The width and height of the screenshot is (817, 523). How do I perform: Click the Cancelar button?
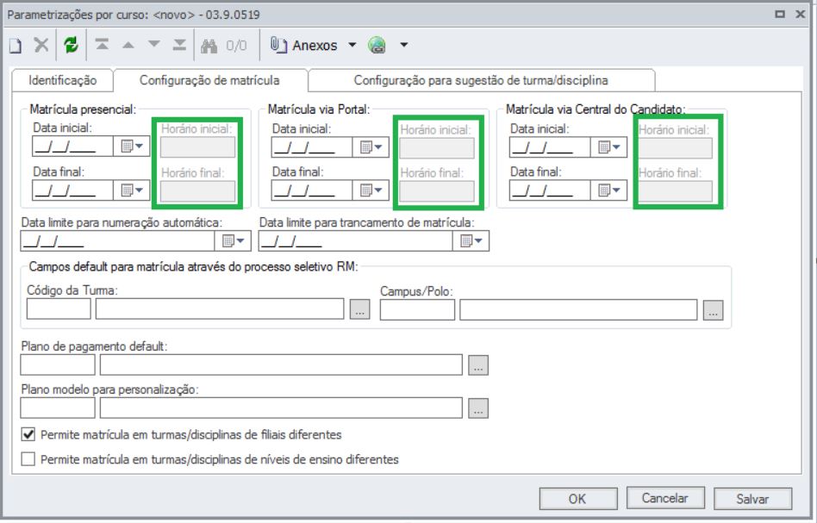[x=665, y=498]
